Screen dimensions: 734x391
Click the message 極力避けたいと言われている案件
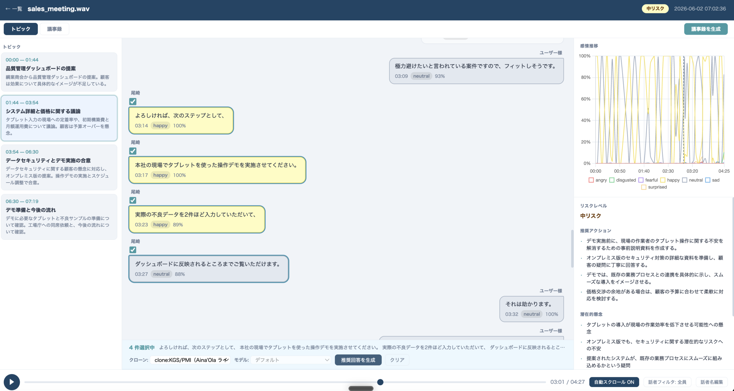point(477,71)
